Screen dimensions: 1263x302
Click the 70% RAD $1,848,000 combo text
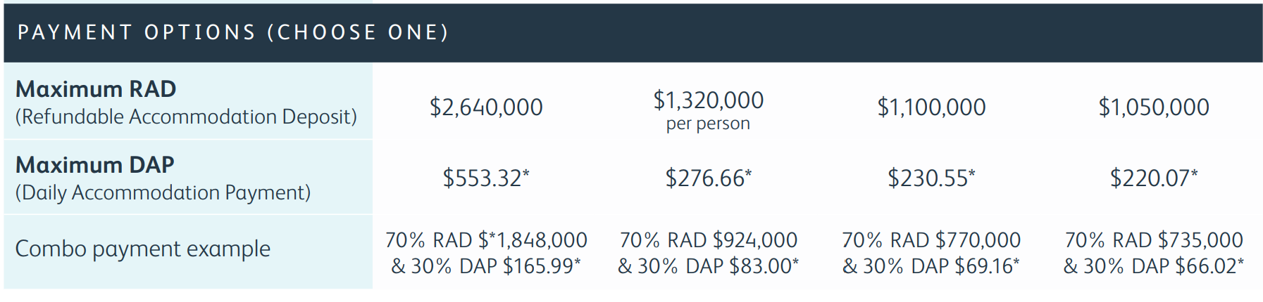486,240
